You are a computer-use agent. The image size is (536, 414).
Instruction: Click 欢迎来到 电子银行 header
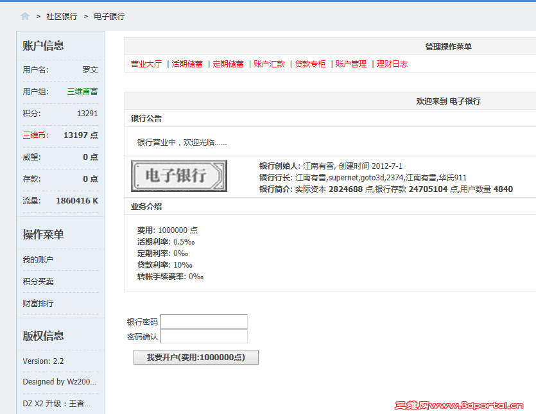(448, 101)
